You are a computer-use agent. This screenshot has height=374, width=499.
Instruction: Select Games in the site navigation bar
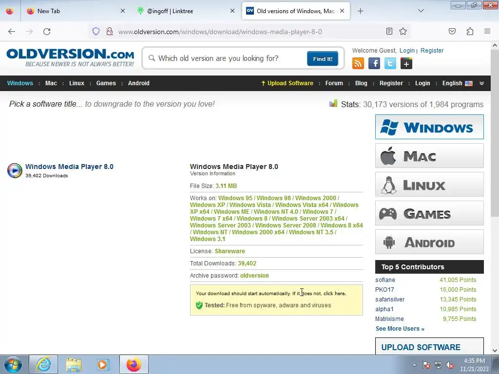click(106, 83)
